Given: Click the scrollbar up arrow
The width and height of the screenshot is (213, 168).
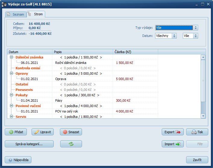Looking at the screenshot, I should point(203,57).
